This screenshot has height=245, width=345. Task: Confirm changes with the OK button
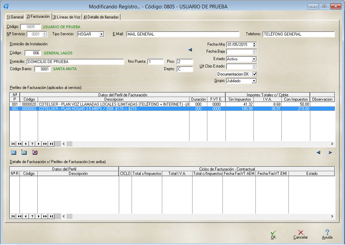click(x=274, y=235)
